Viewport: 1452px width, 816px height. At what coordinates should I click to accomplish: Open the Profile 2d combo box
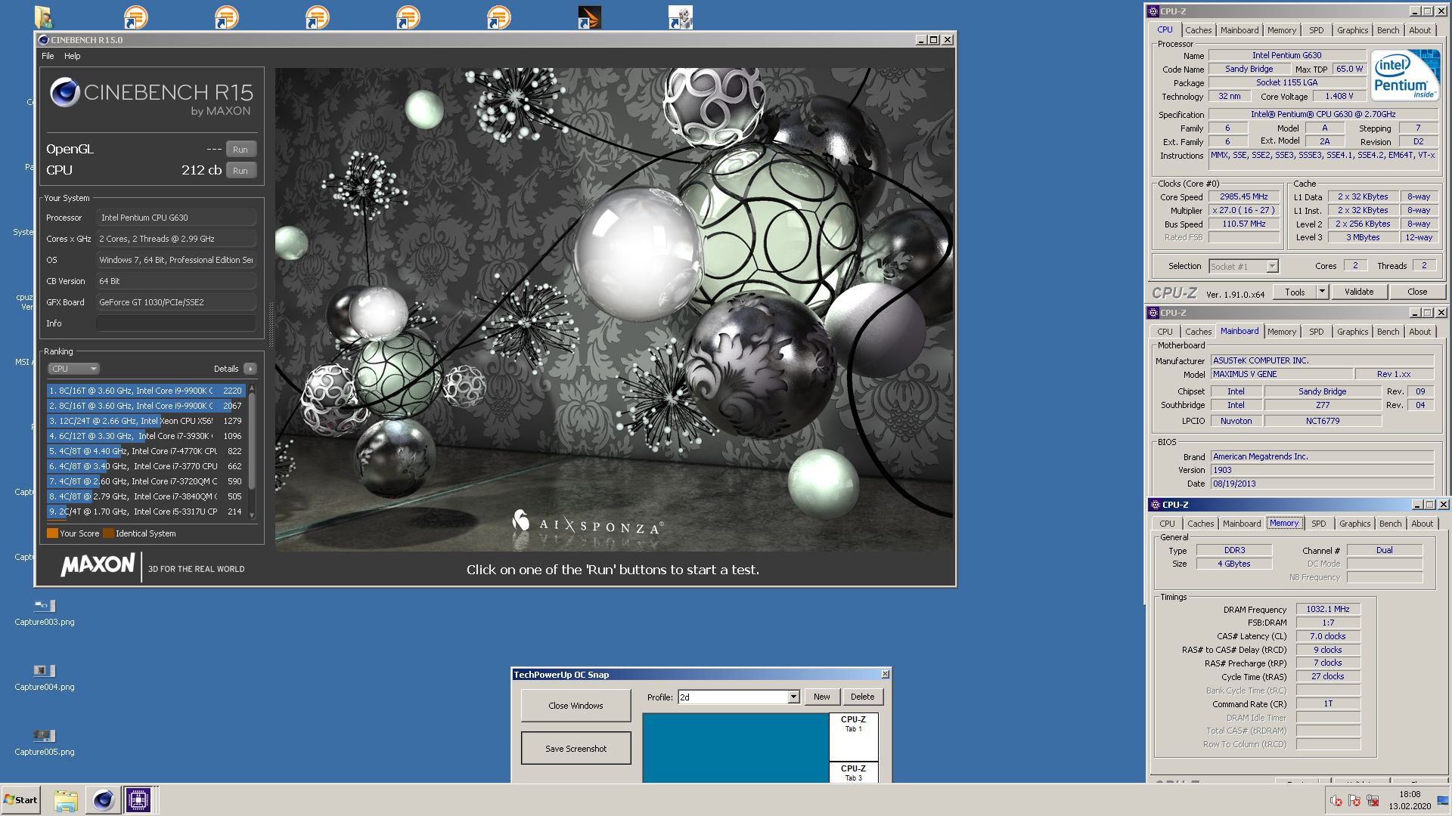[739, 697]
